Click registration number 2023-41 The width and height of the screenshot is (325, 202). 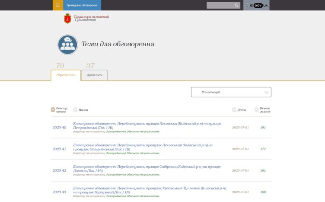click(x=59, y=149)
